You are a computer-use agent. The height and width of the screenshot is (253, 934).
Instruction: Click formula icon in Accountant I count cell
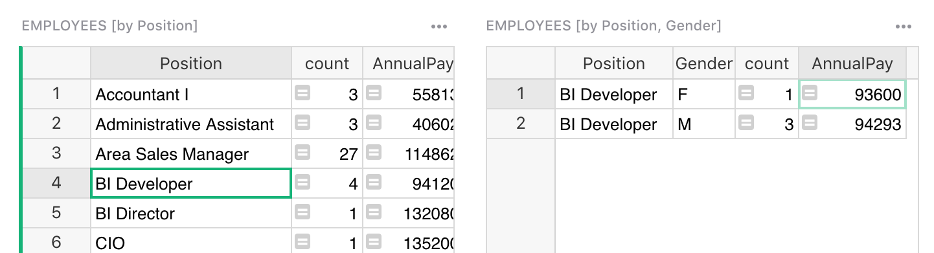302,93
